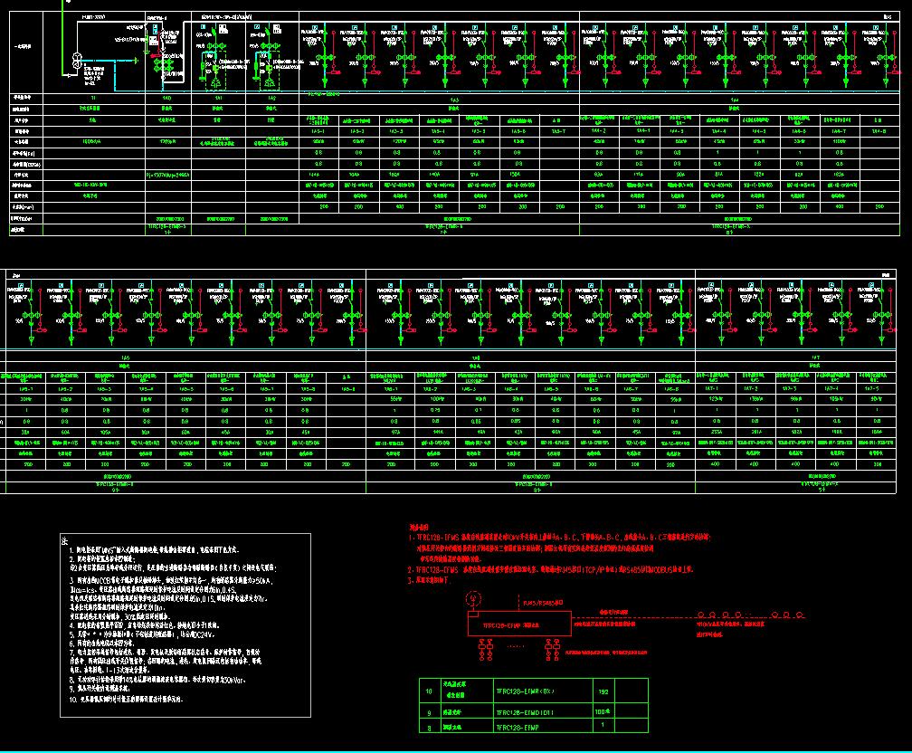This screenshot has width=912, height=753.
Task: Click the "RJ45/RS485" interface label
Action: pyautogui.click(x=543, y=603)
